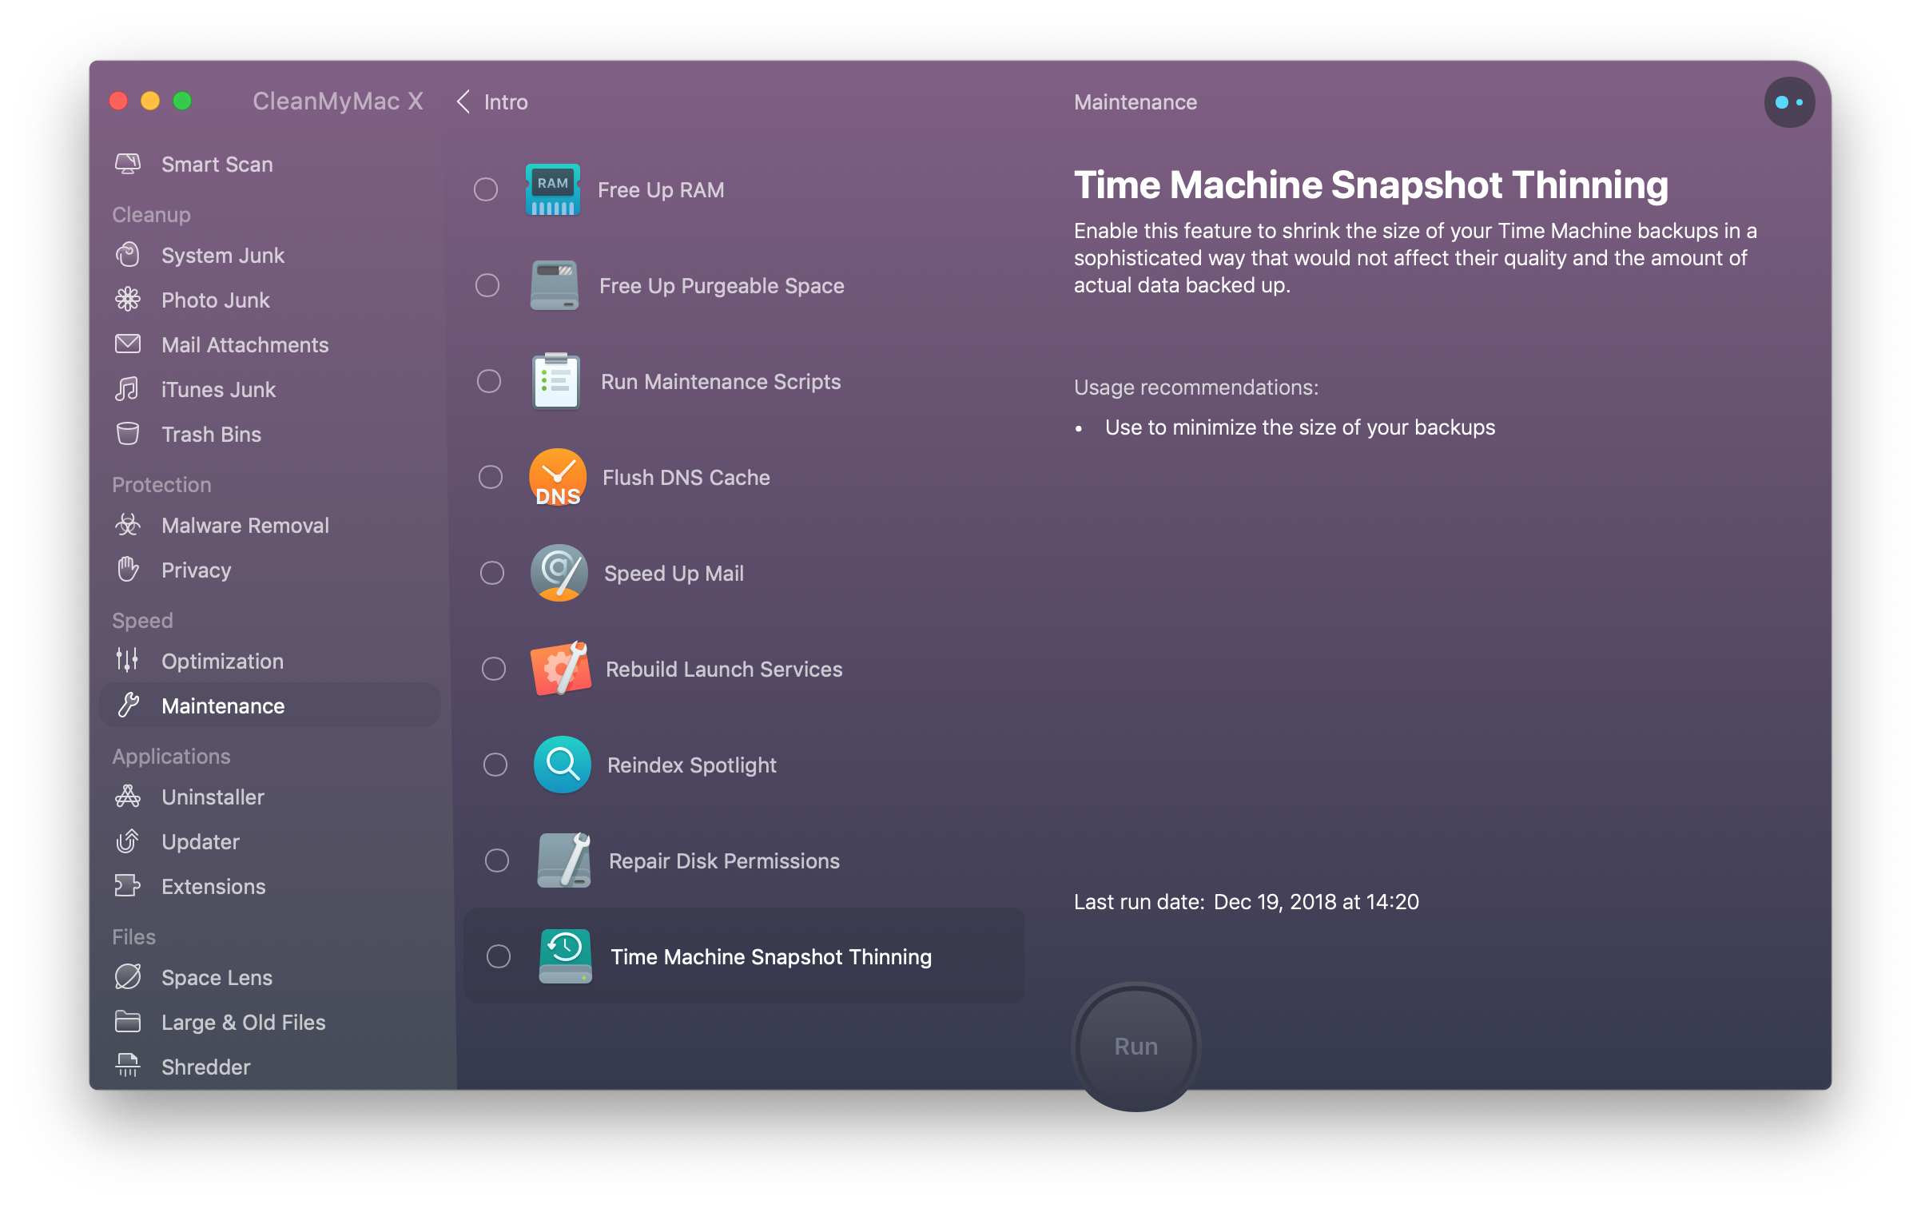1921x1208 pixels.
Task: Click the Mail Attachments envelope icon
Action: [128, 344]
